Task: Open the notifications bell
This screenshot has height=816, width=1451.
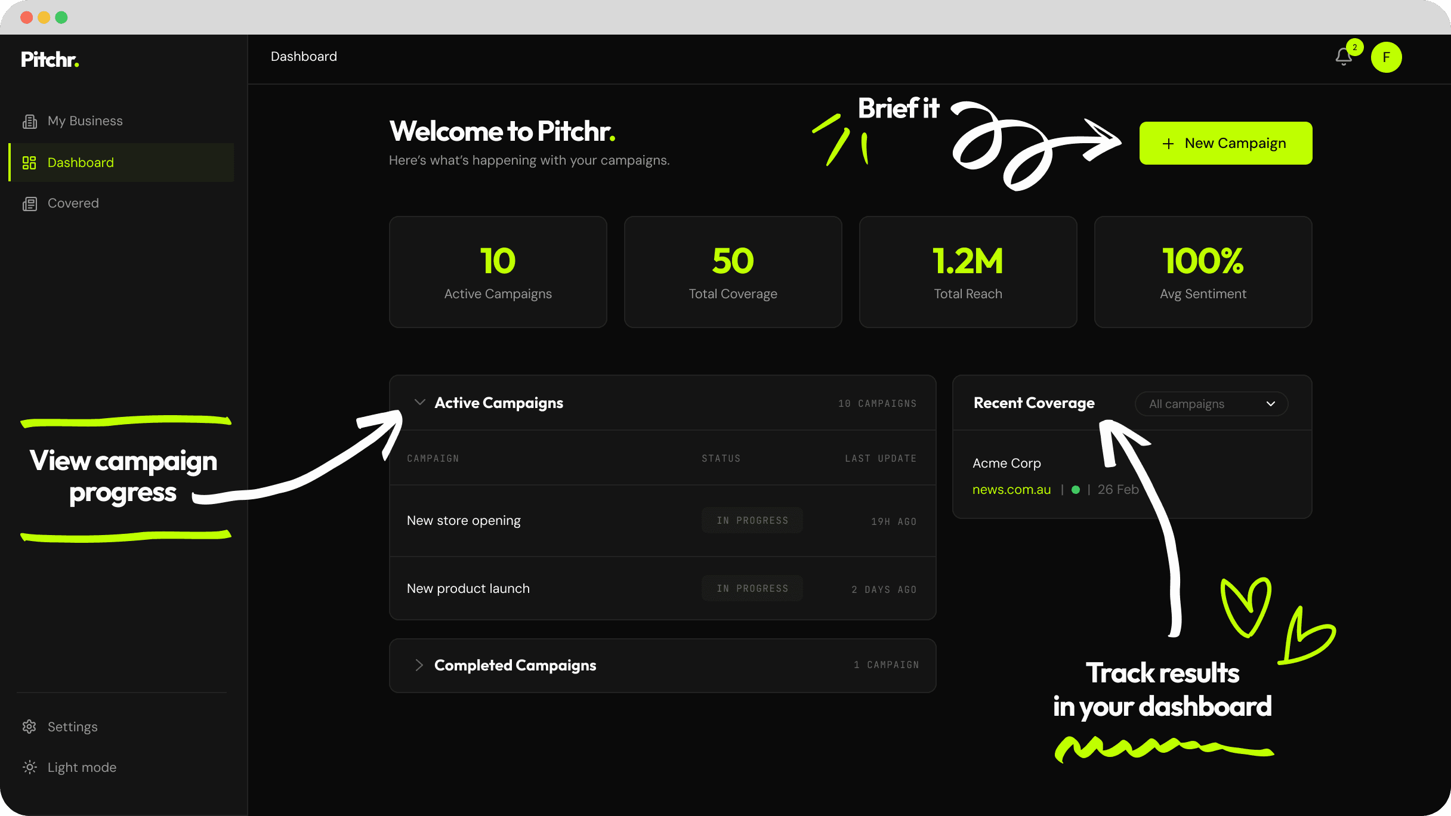Action: [1343, 57]
